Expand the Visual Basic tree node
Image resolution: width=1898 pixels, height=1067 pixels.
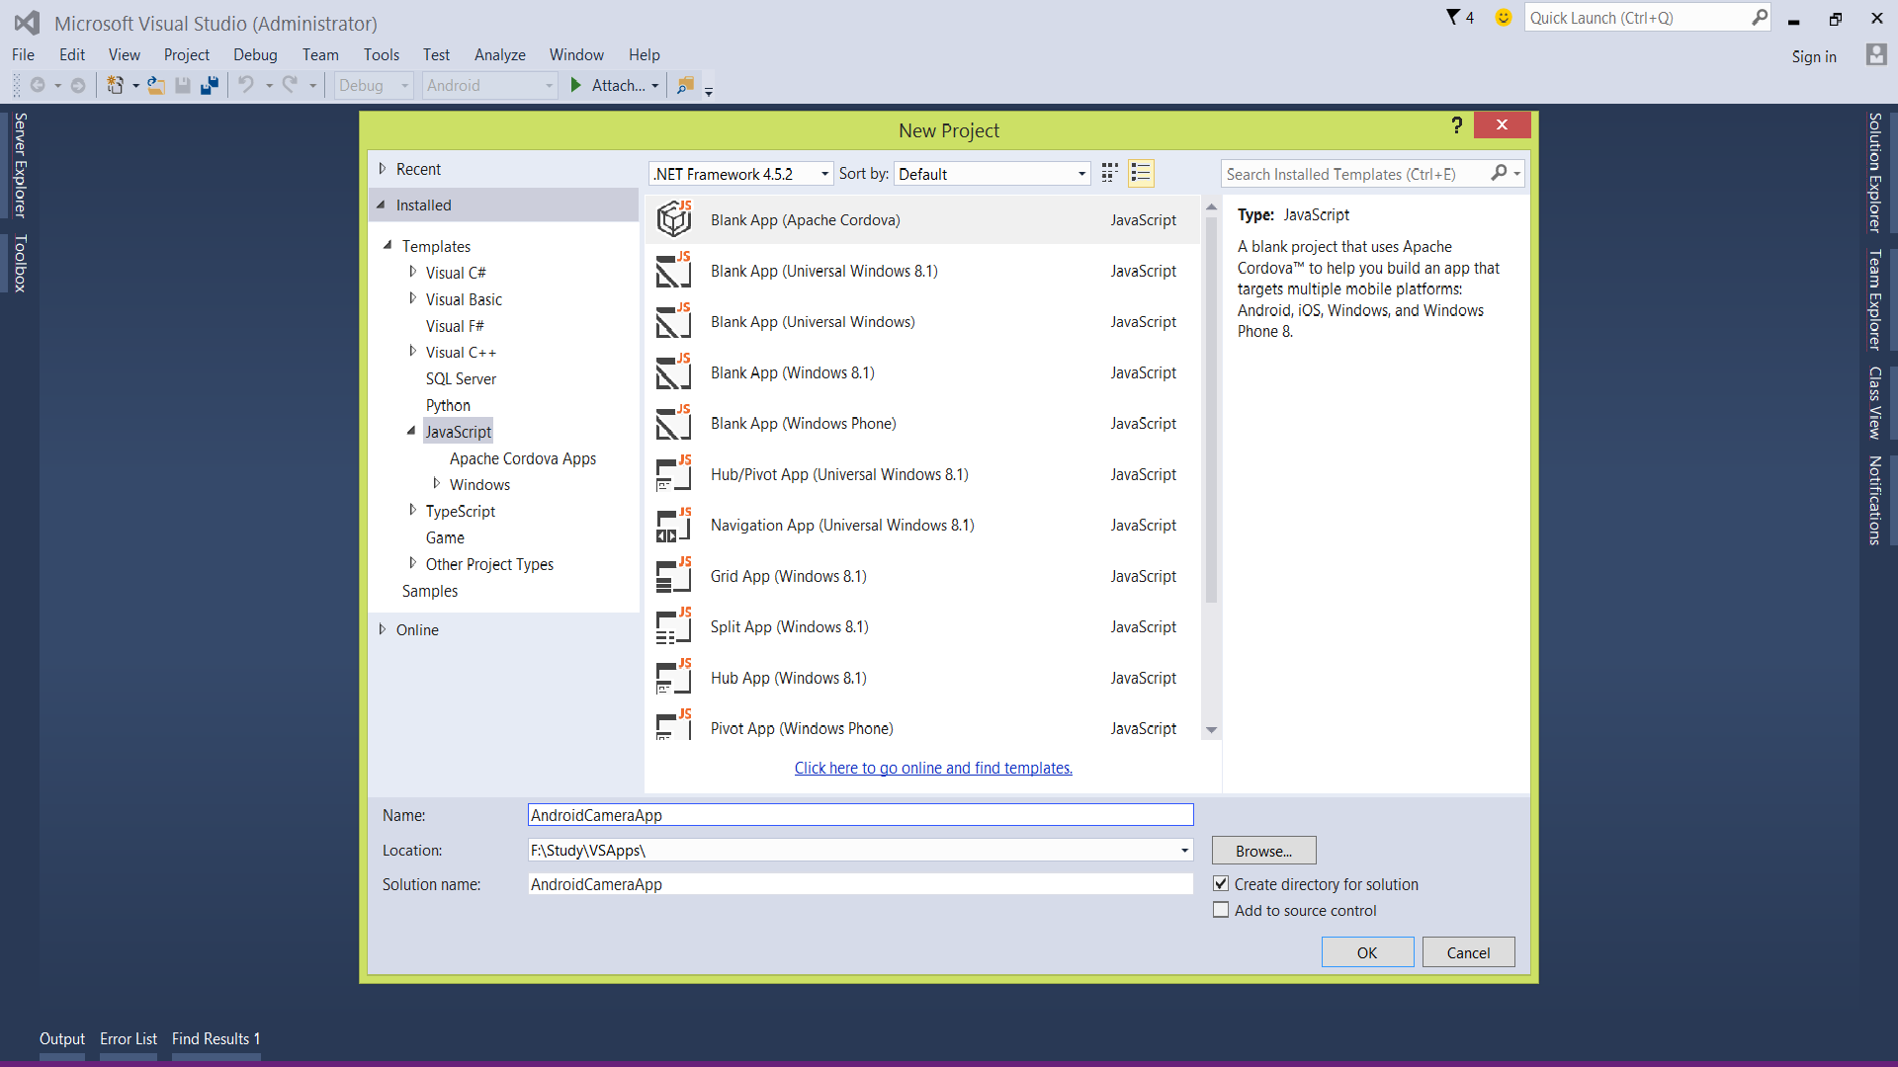tap(412, 298)
